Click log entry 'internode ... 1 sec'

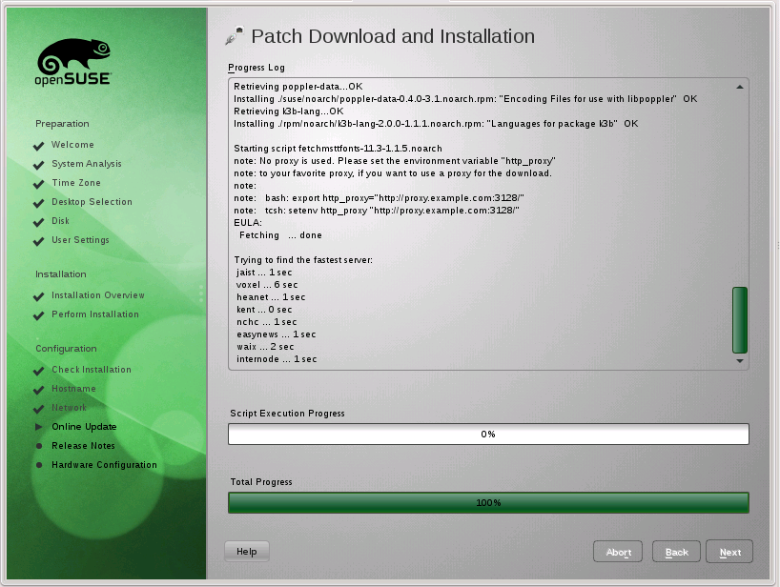(x=277, y=359)
